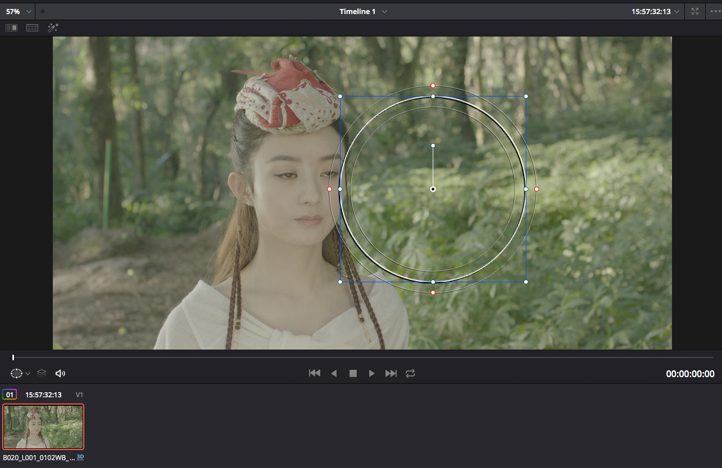Click the top-right bounding box corner handle
Viewport: 722px width, 468px height.
click(526, 97)
